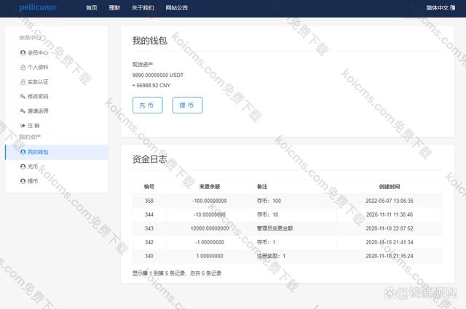Click the 资金日志 section heading
Viewport: 466px width, 309px height.
point(150,159)
